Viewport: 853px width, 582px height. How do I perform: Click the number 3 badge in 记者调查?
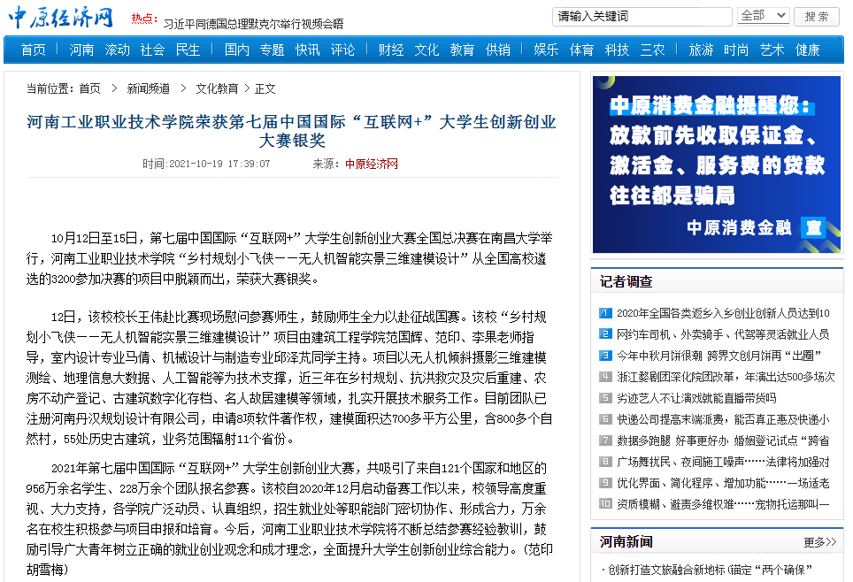pos(605,356)
